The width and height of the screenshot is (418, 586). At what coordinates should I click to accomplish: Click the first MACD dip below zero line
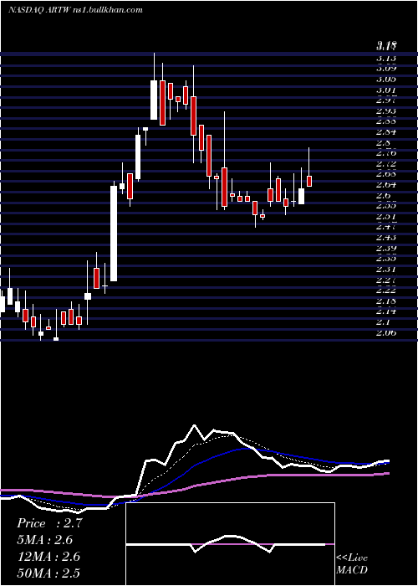(x=196, y=551)
